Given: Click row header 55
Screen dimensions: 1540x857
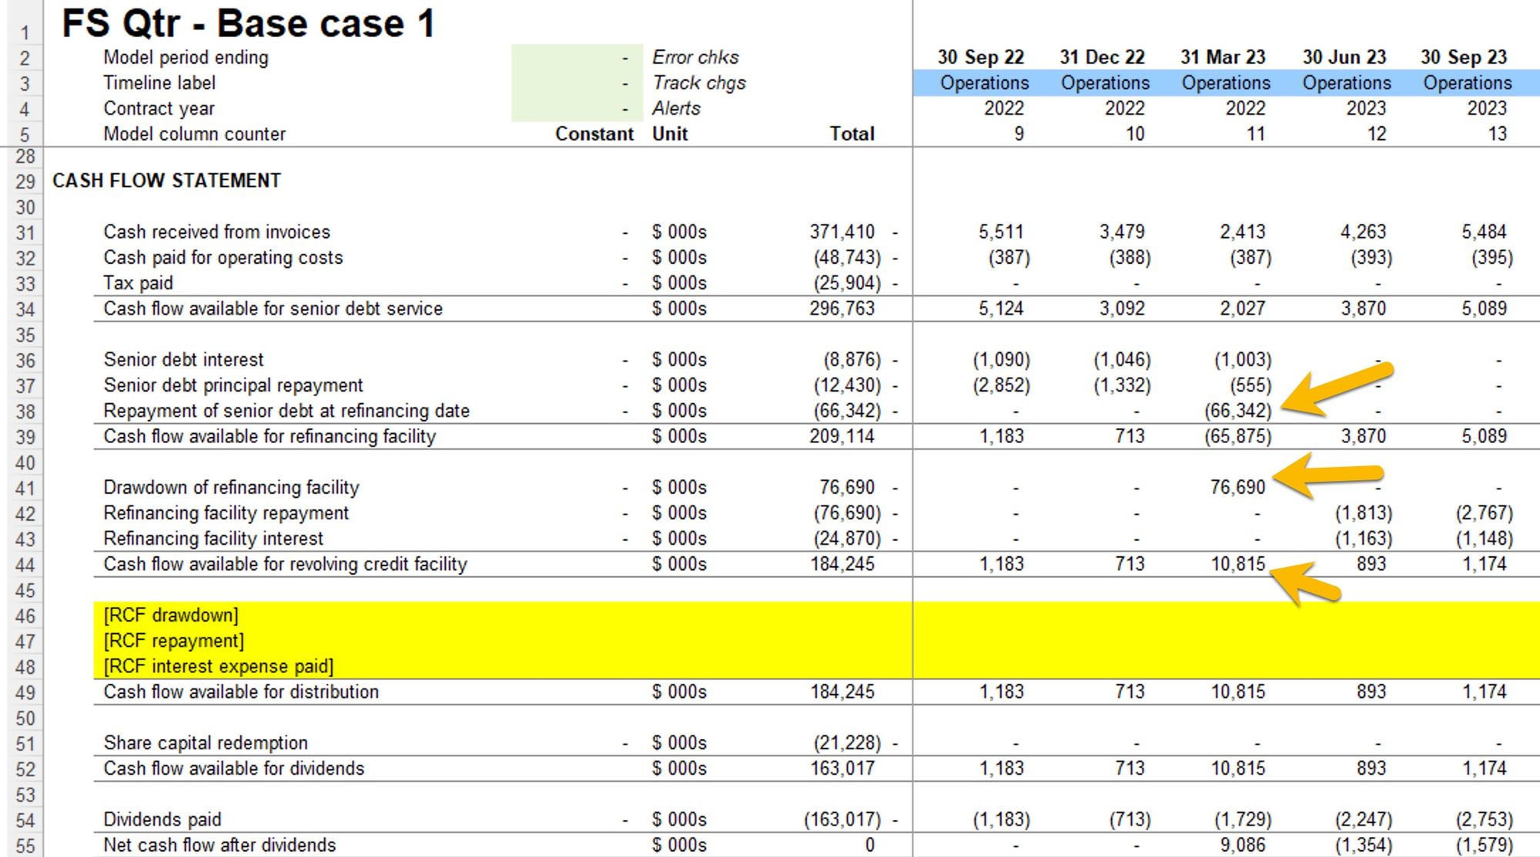Looking at the screenshot, I should click(25, 845).
